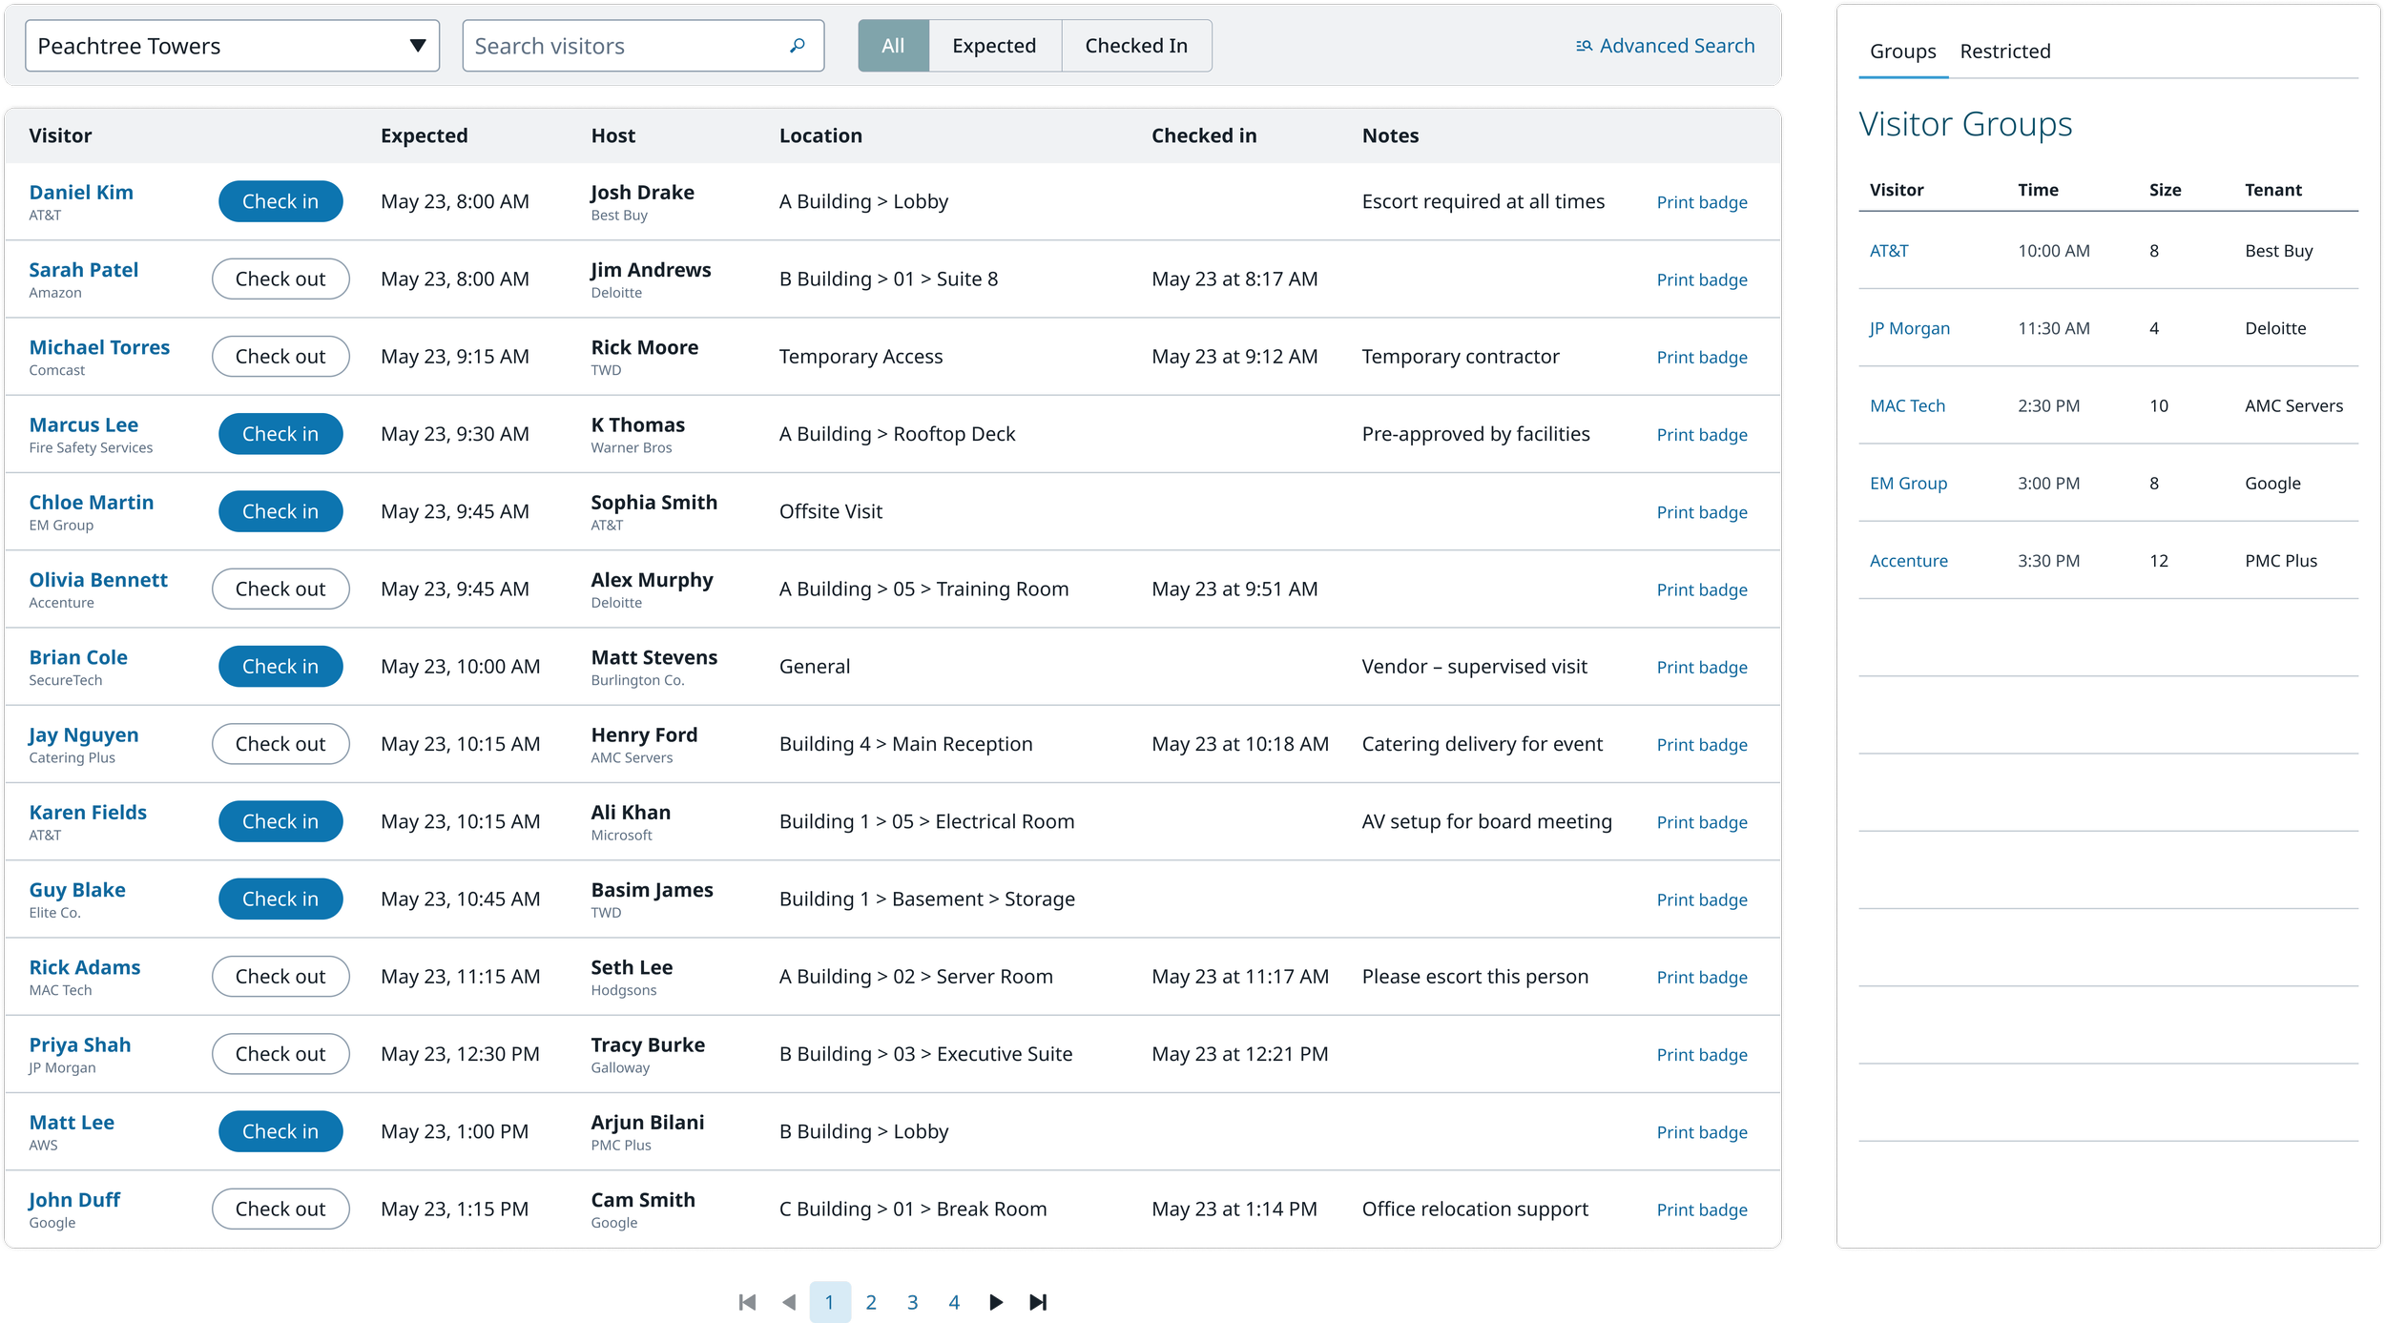Check out Sarah Patel
Image resolution: width=2385 pixels, height=1323 pixels.
point(280,279)
